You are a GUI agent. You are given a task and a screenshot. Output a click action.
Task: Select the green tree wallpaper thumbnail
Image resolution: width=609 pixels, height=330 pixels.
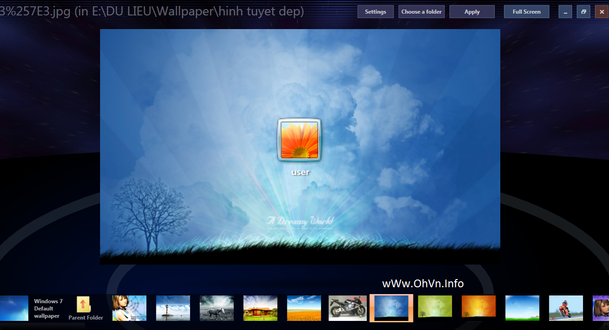coord(435,308)
